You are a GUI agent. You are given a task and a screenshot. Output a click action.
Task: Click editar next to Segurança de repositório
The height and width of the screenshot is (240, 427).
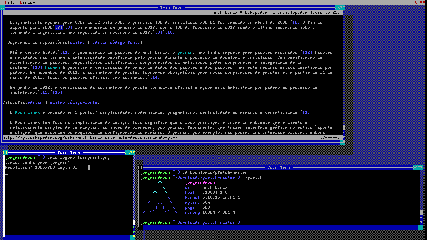coord(78,42)
